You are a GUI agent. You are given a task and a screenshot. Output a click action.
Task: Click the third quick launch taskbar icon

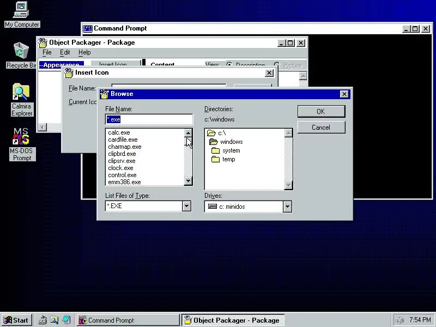[66, 320]
